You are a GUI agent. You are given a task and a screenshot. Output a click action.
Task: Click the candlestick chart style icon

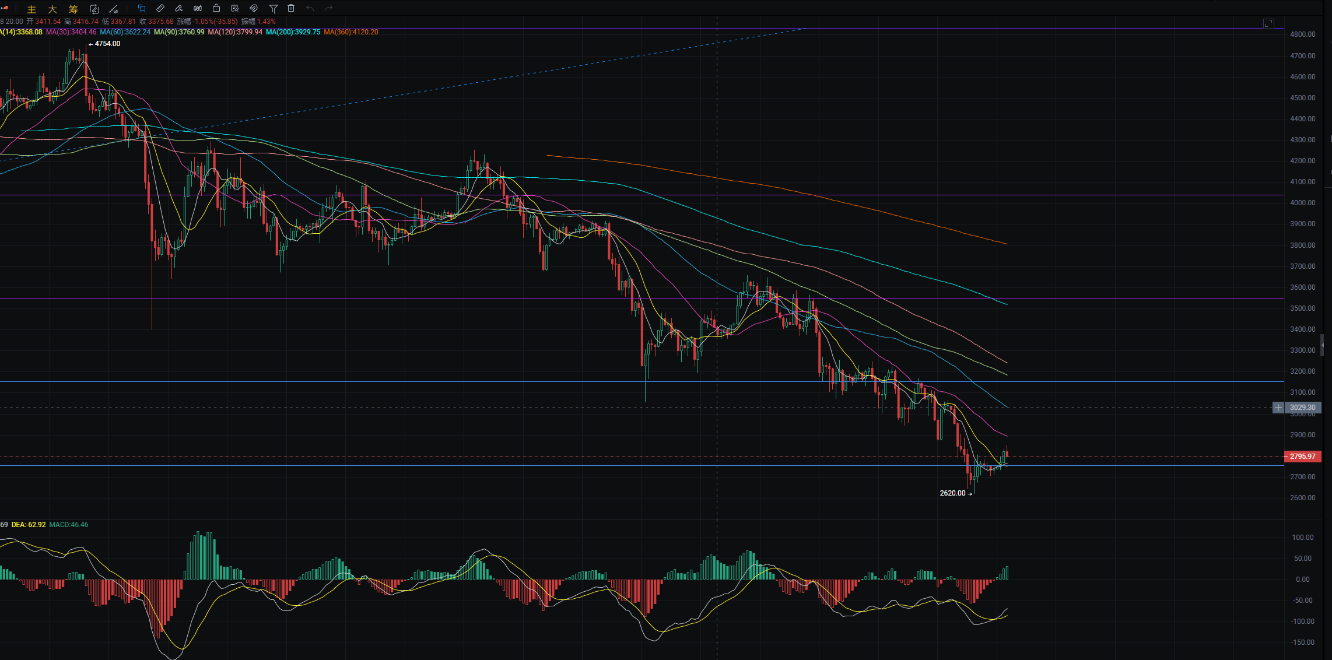[x=198, y=8]
